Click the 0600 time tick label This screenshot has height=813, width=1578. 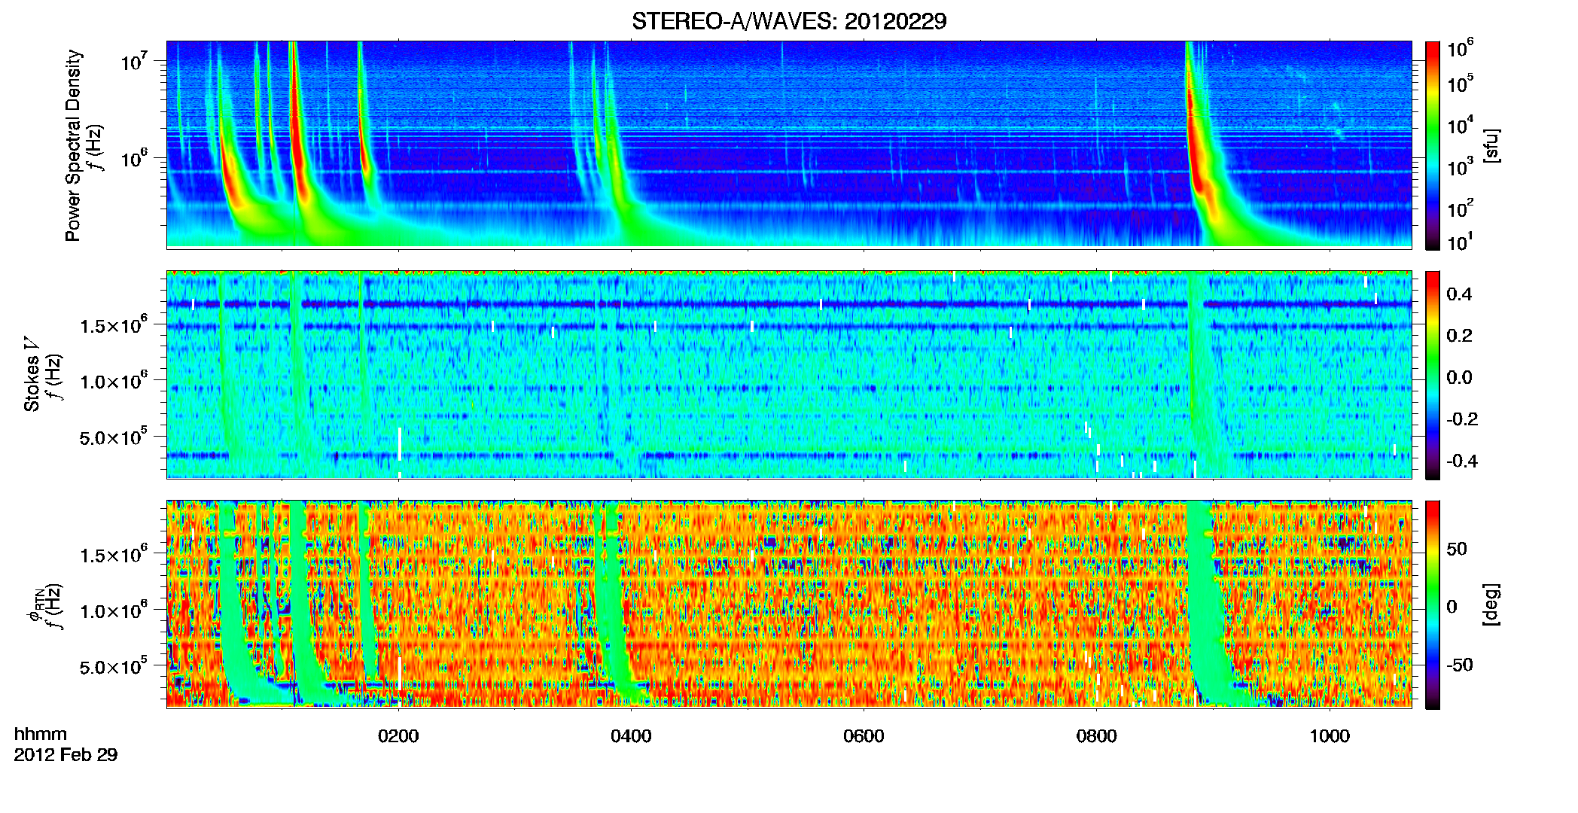(864, 736)
